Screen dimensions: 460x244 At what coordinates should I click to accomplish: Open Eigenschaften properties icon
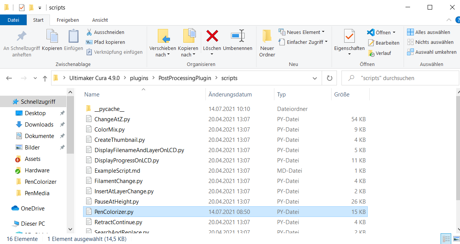pyautogui.click(x=349, y=36)
